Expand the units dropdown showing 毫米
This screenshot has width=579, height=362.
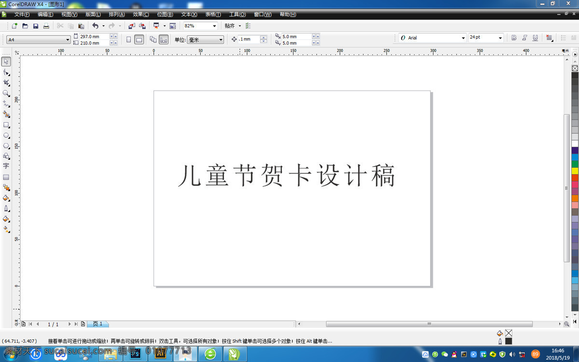pos(221,40)
